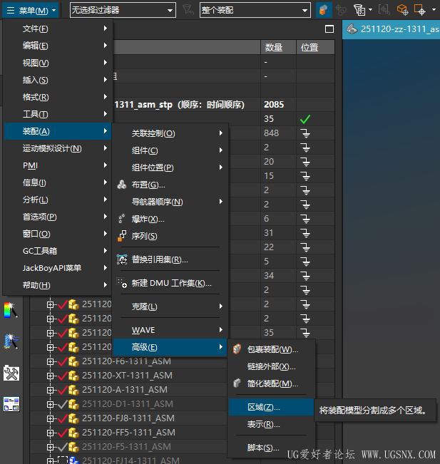440x464 pixels.
Task: Click the selection list icon with dropdown
Action: click(363, 10)
